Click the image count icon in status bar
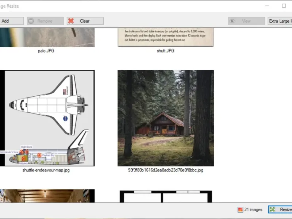 click(240, 210)
